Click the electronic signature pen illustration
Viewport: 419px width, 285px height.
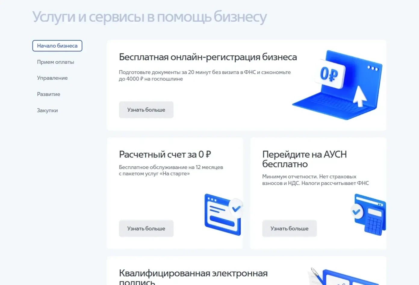343,276
